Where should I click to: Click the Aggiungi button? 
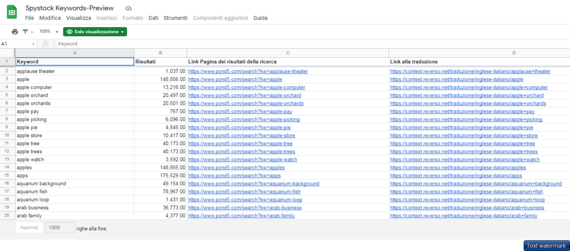29,227
